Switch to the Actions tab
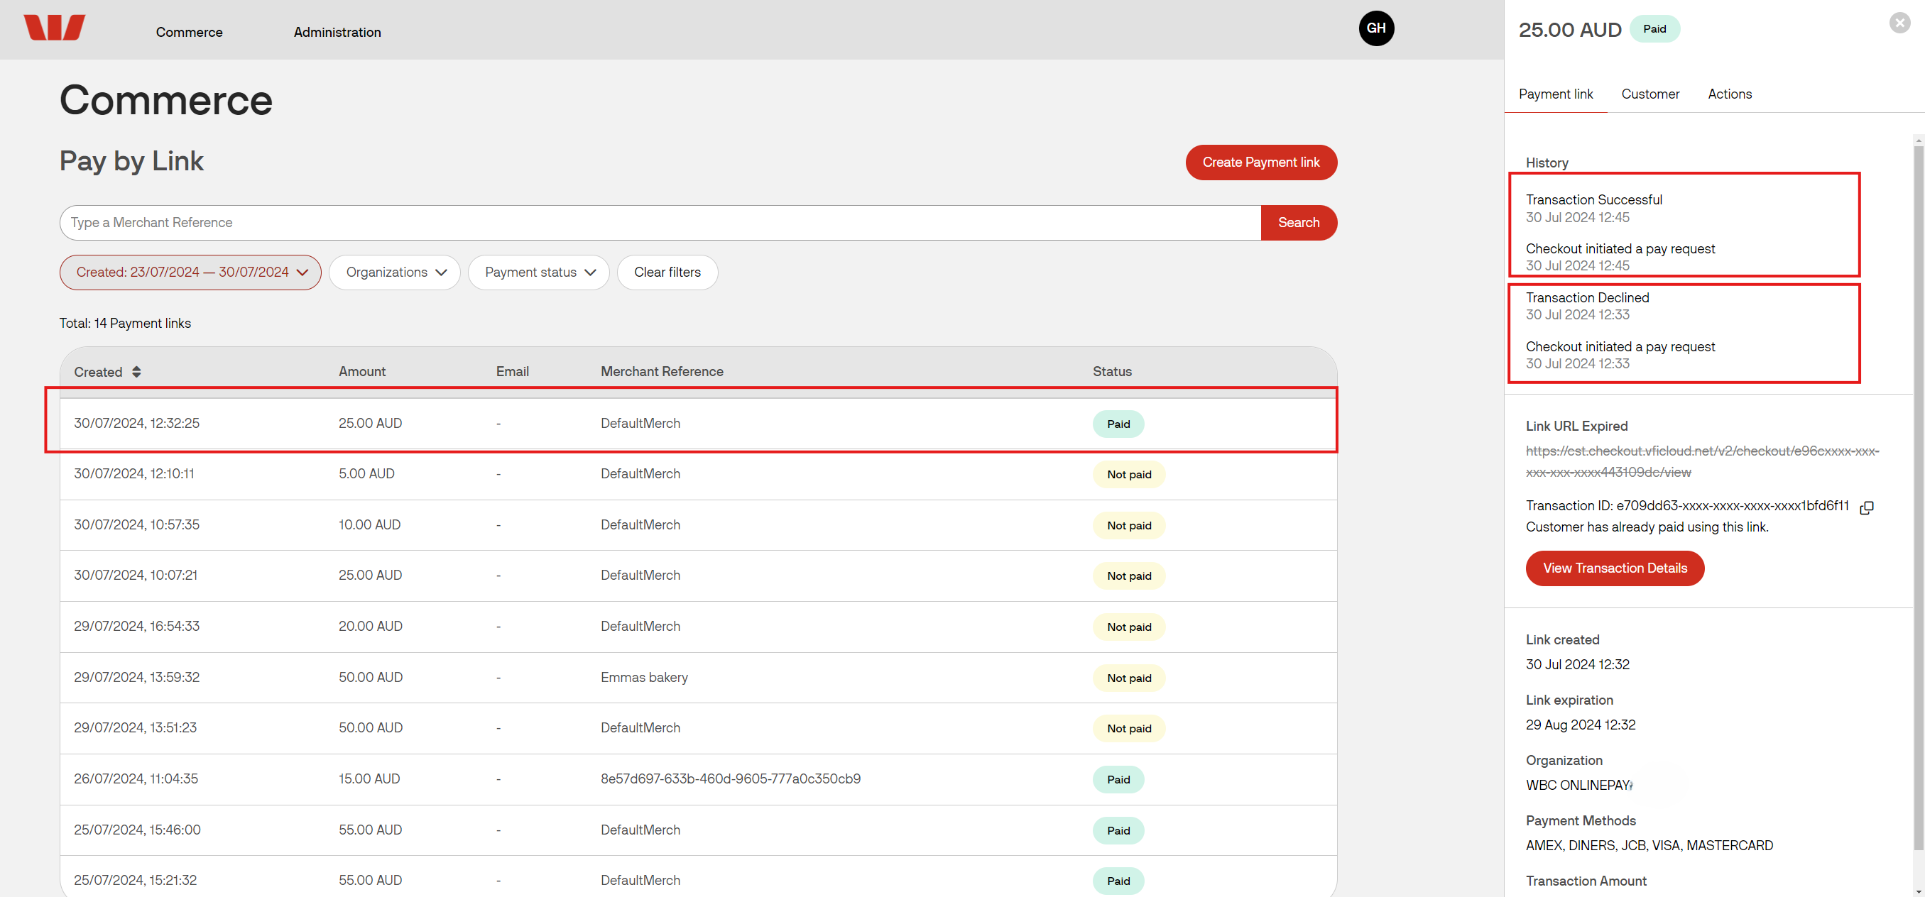This screenshot has width=1925, height=897. click(1729, 94)
